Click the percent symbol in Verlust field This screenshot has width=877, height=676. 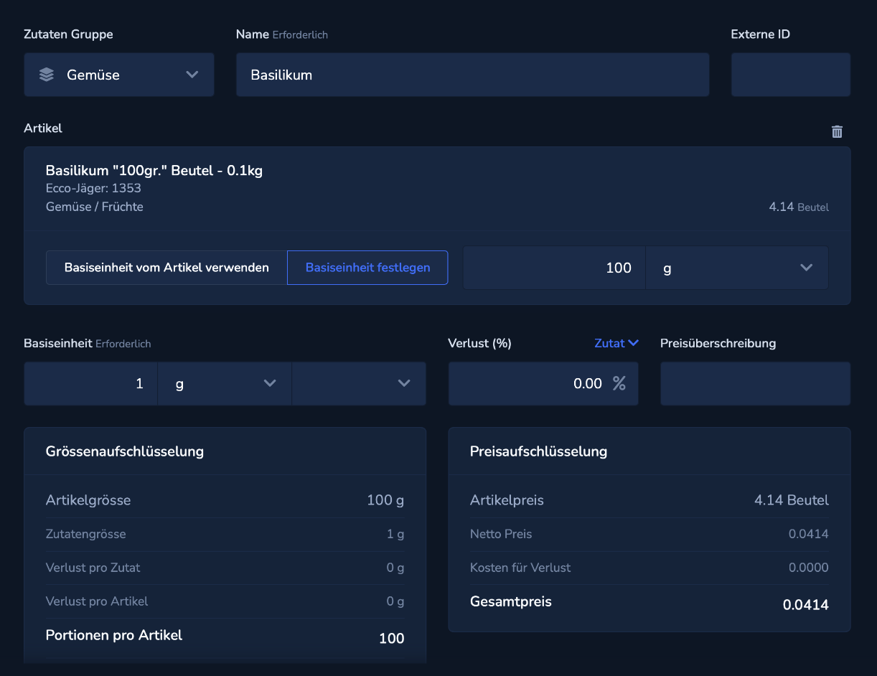pos(619,383)
